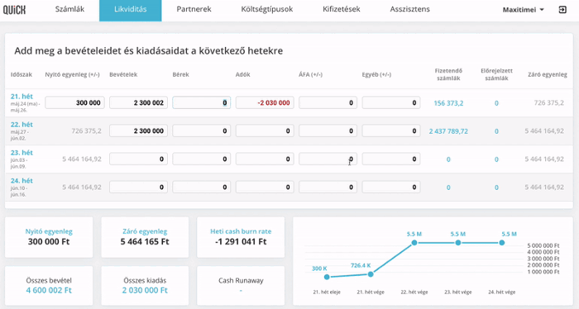Switch to the Költségtípusok tab

click(267, 10)
